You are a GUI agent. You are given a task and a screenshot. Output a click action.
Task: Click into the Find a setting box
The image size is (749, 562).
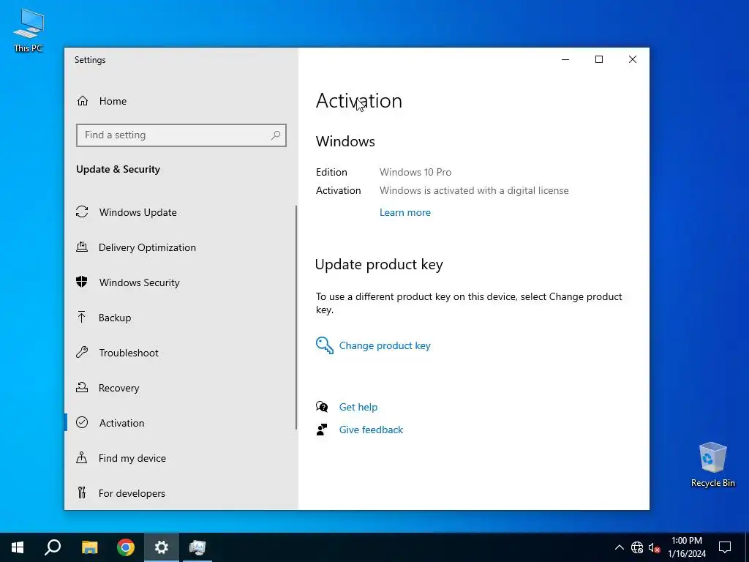pos(181,135)
